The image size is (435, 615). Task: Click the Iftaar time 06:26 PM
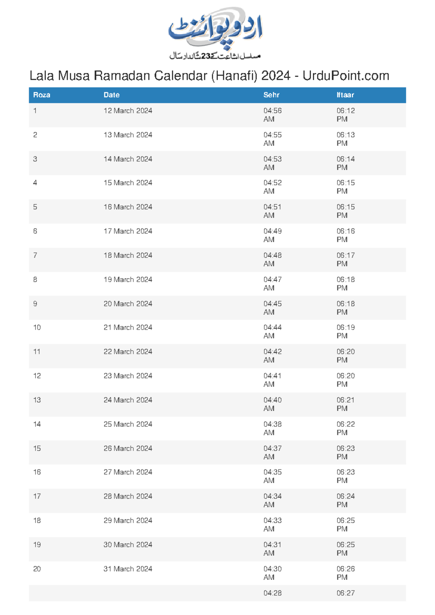[x=345, y=573]
